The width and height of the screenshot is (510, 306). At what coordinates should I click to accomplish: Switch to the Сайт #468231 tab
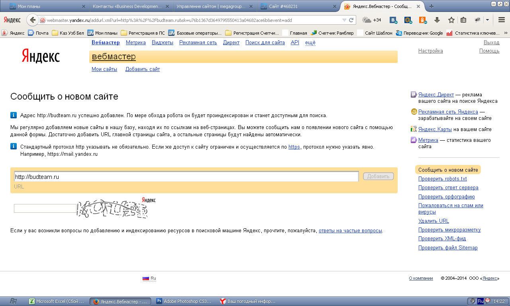click(x=297, y=6)
